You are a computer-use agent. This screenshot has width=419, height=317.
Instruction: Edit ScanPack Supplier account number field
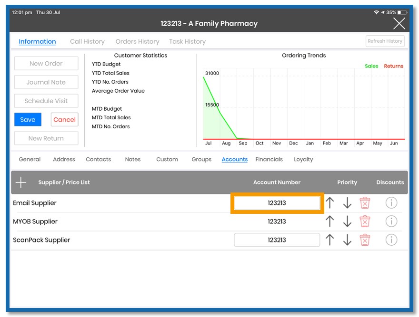277,240
